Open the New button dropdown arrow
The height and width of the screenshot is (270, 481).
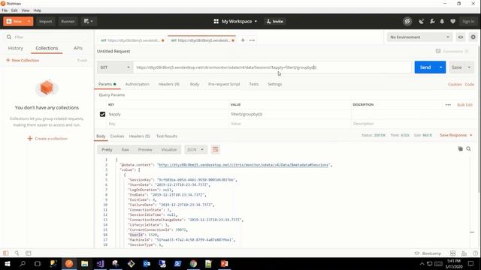pyautogui.click(x=29, y=22)
